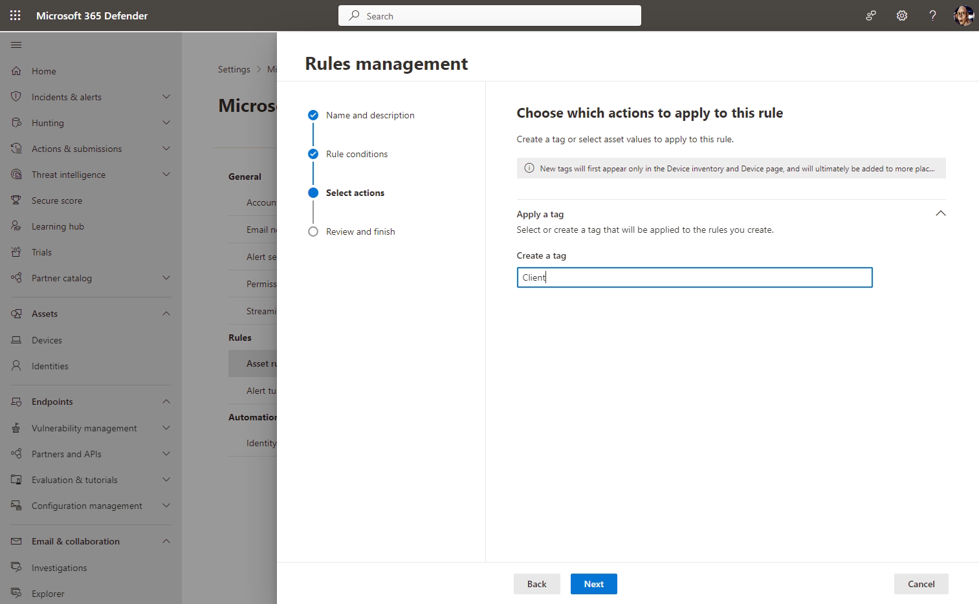The height and width of the screenshot is (604, 979).
Task: Open the Microsoft 365 app launcher waffle icon
Action: pos(15,15)
